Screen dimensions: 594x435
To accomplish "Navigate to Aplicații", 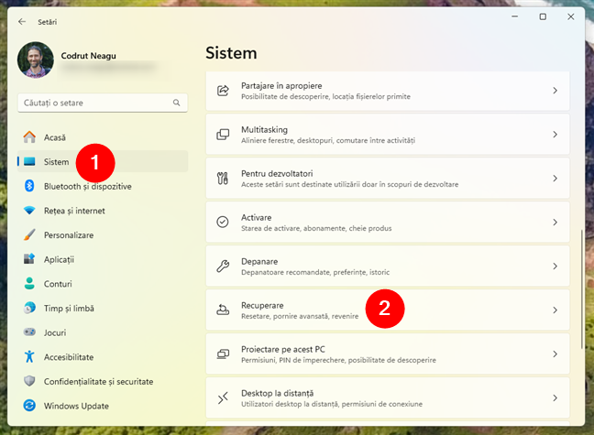I will click(x=103, y=259).
